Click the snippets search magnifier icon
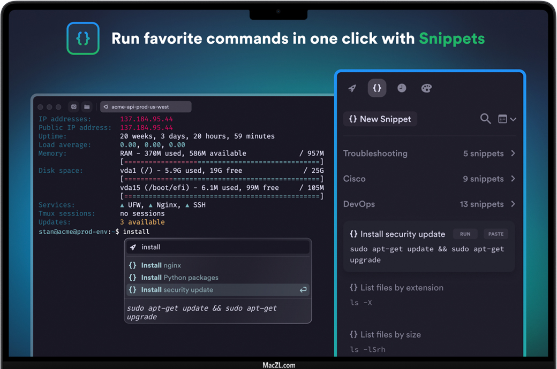The width and height of the screenshot is (557, 369). (x=485, y=119)
